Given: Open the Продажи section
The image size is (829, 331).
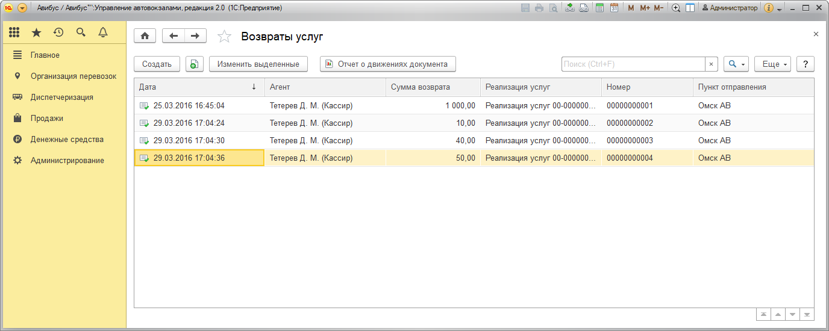Looking at the screenshot, I should coord(47,119).
